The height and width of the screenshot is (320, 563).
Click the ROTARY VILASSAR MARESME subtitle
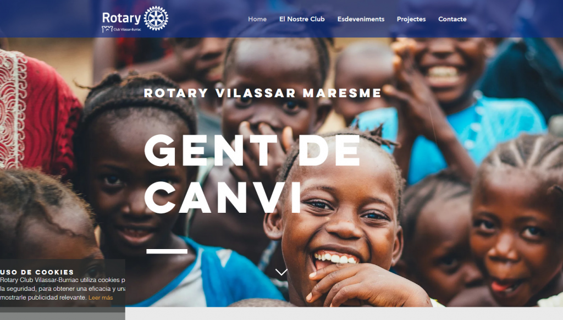tap(262, 93)
